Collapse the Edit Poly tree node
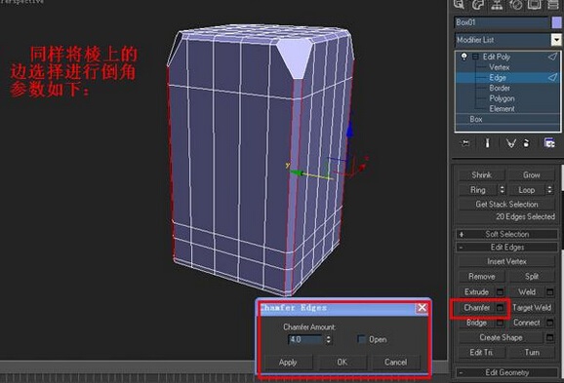Screen dimensions: 564x383 [475, 57]
